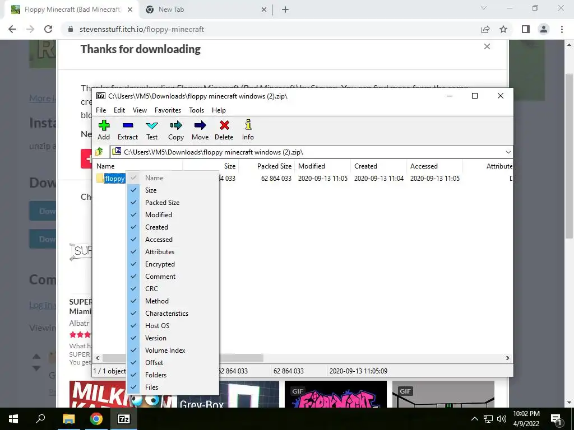Bookmark this page with star icon
The image size is (574, 430).
(x=503, y=29)
